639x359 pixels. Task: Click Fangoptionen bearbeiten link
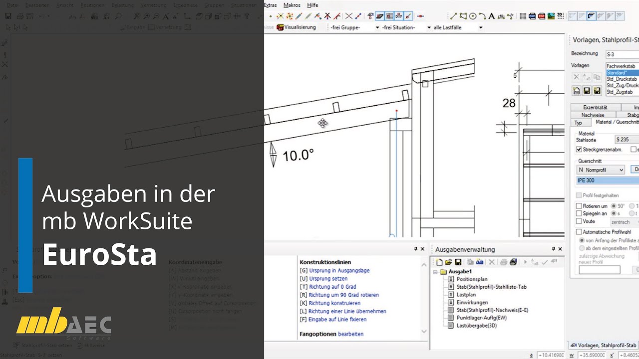tap(350, 334)
